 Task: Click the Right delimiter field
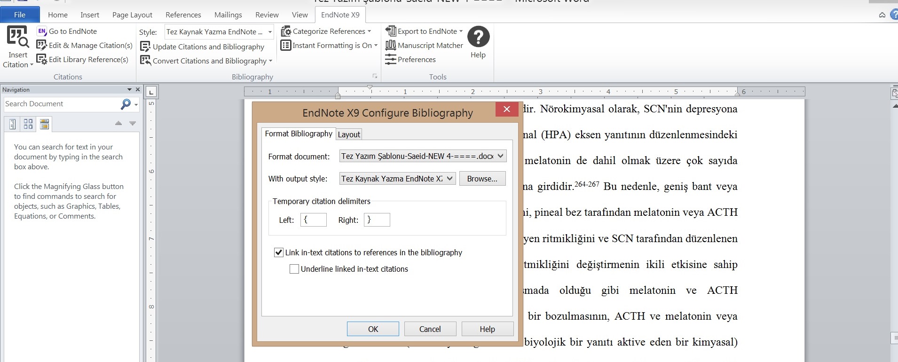pyautogui.click(x=377, y=220)
